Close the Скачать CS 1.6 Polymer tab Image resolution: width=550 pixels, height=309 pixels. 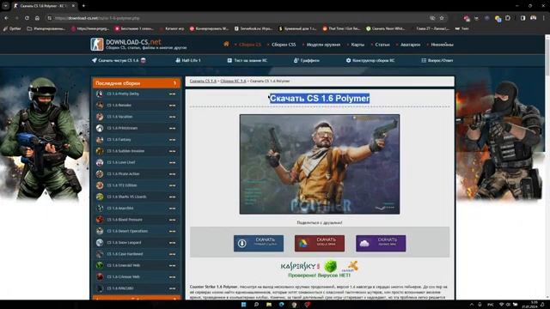[x=73, y=6]
